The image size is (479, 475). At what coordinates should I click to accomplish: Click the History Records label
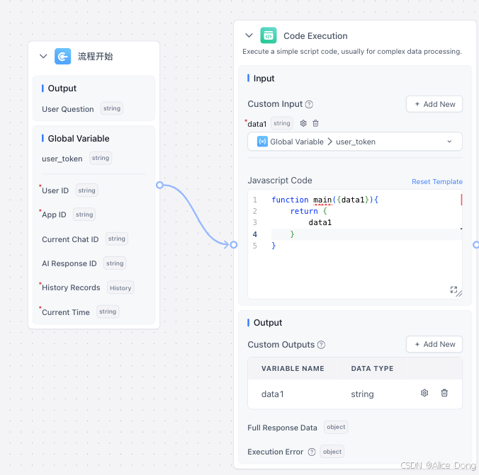coord(71,287)
